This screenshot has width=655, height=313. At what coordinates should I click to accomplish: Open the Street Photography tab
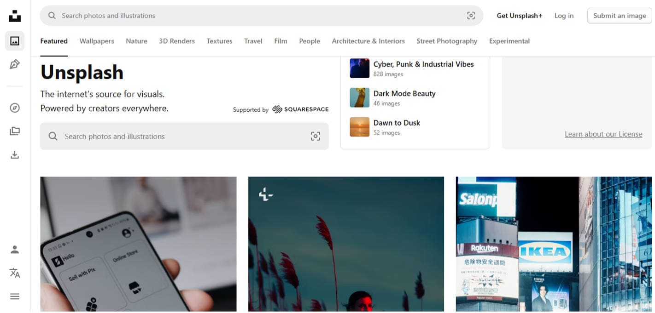pyautogui.click(x=447, y=41)
